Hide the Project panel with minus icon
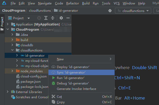 point(68,18)
